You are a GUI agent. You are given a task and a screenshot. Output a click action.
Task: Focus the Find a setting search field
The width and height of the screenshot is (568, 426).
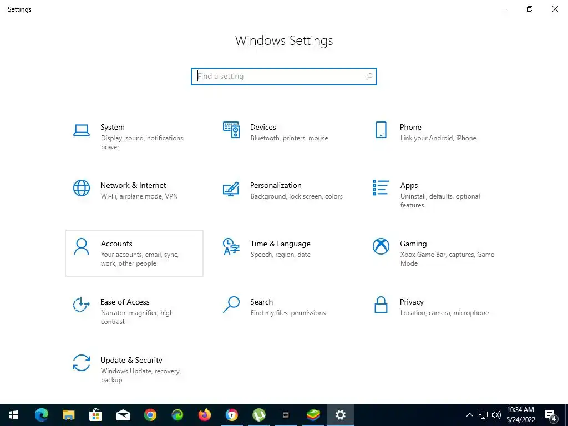[x=283, y=77]
